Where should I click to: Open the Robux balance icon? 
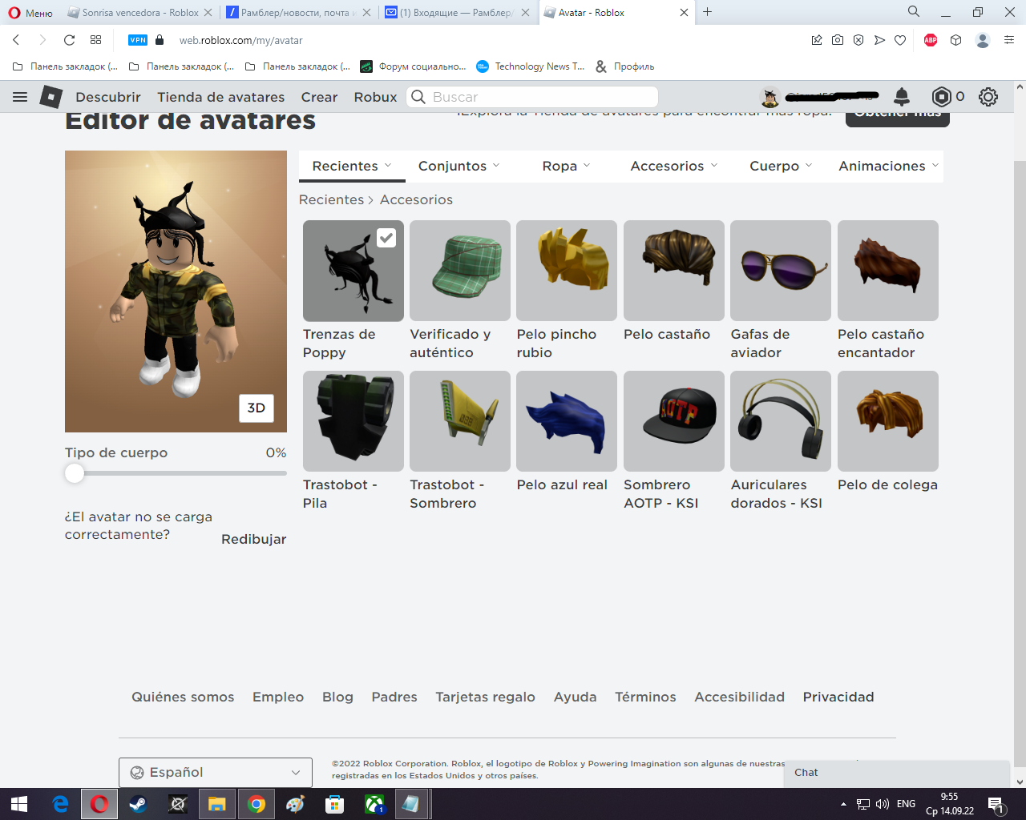point(941,97)
